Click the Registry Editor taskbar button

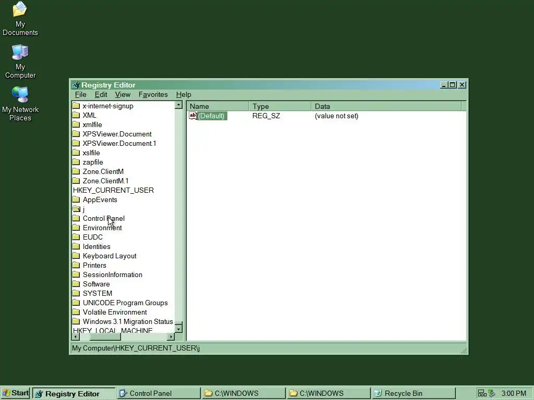74,394
